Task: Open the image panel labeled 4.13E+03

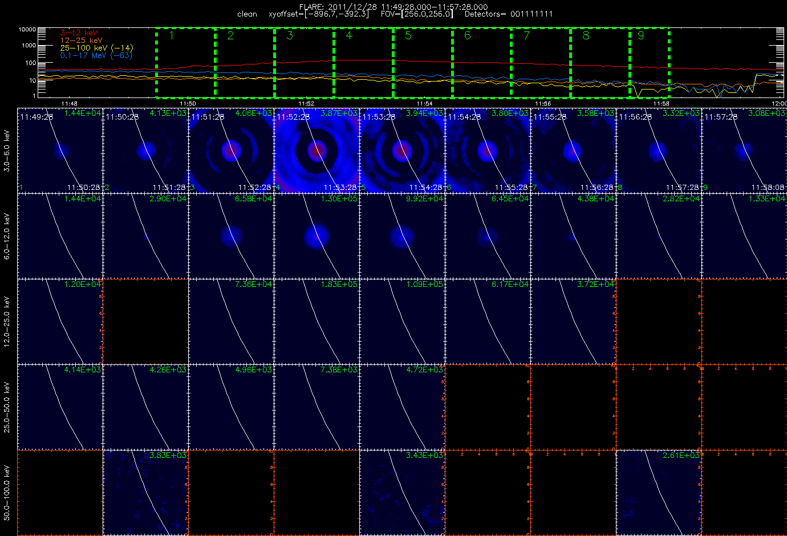Action: coord(145,151)
